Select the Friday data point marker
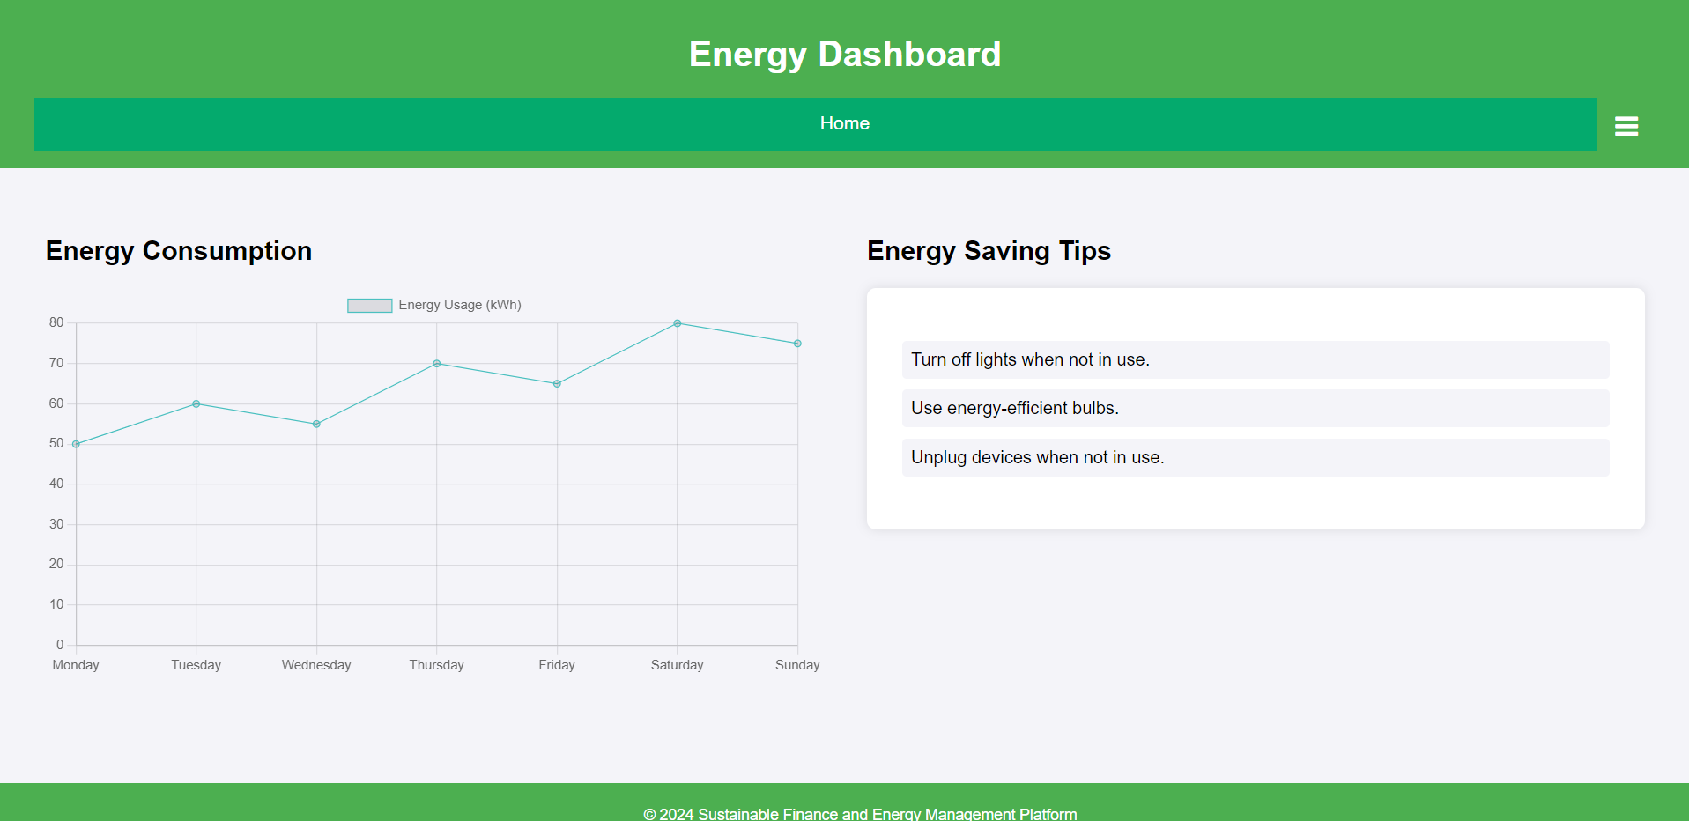Image resolution: width=1689 pixels, height=821 pixels. point(556,383)
